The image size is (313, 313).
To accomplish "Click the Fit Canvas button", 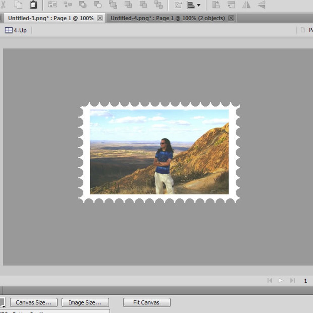I will [147, 302].
